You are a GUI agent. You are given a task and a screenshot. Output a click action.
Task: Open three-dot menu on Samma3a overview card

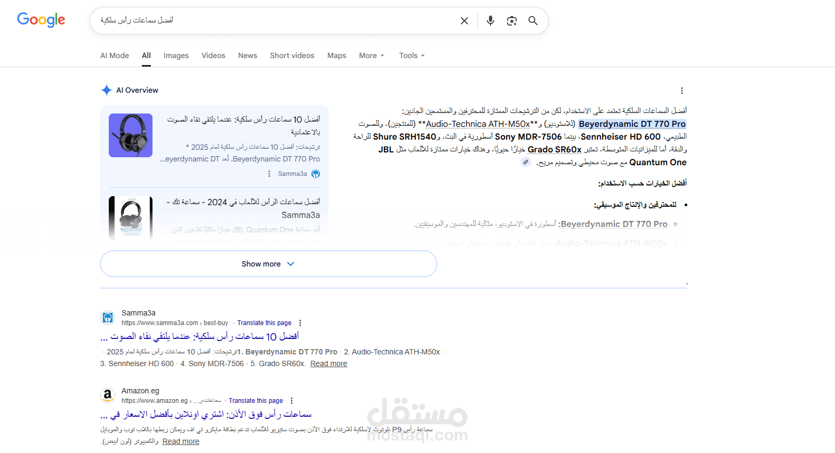269,174
